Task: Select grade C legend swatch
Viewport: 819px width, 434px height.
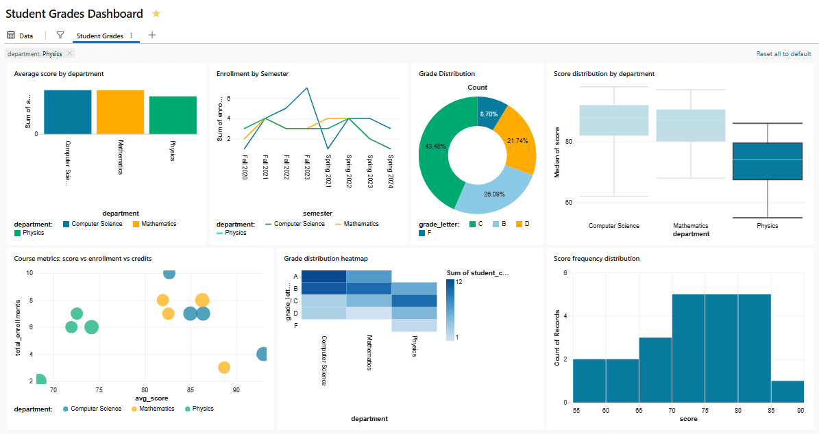Action: pyautogui.click(x=473, y=224)
